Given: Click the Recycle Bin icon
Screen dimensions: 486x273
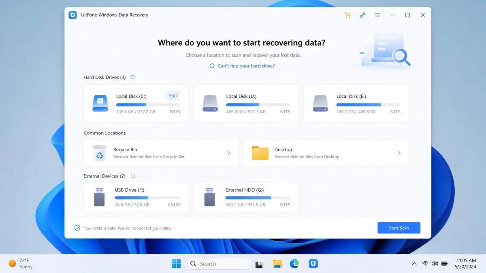Looking at the screenshot, I should point(99,153).
